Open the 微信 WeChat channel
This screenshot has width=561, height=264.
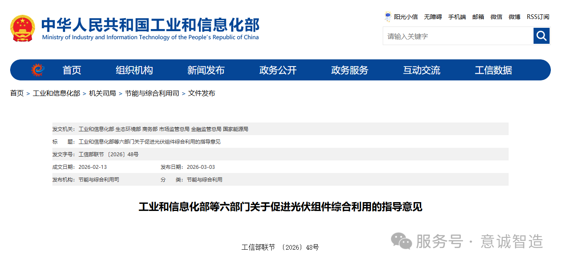pos(496,16)
